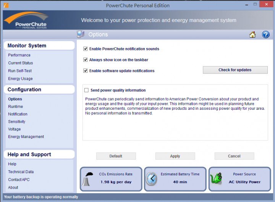
Task: Open the About page
Action: [13, 188]
